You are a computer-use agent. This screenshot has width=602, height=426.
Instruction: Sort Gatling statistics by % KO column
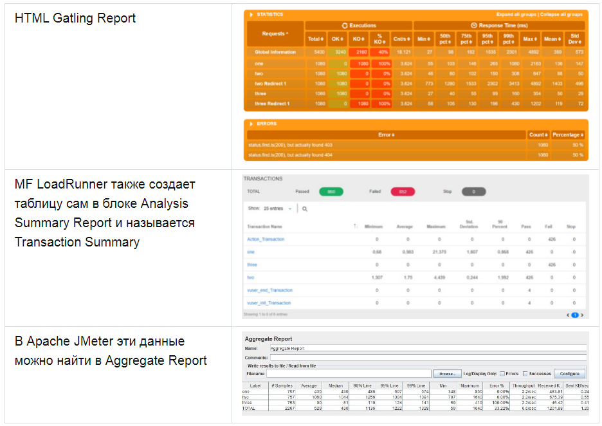(379, 39)
